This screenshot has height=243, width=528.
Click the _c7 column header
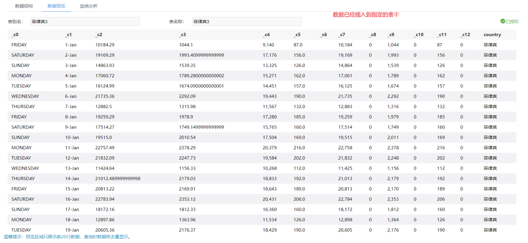tap(341, 34)
